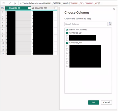Screen dimensions: 118x111
Task: Uncheck the CHANNEL_NM checkbox
Action: coord(67,43)
